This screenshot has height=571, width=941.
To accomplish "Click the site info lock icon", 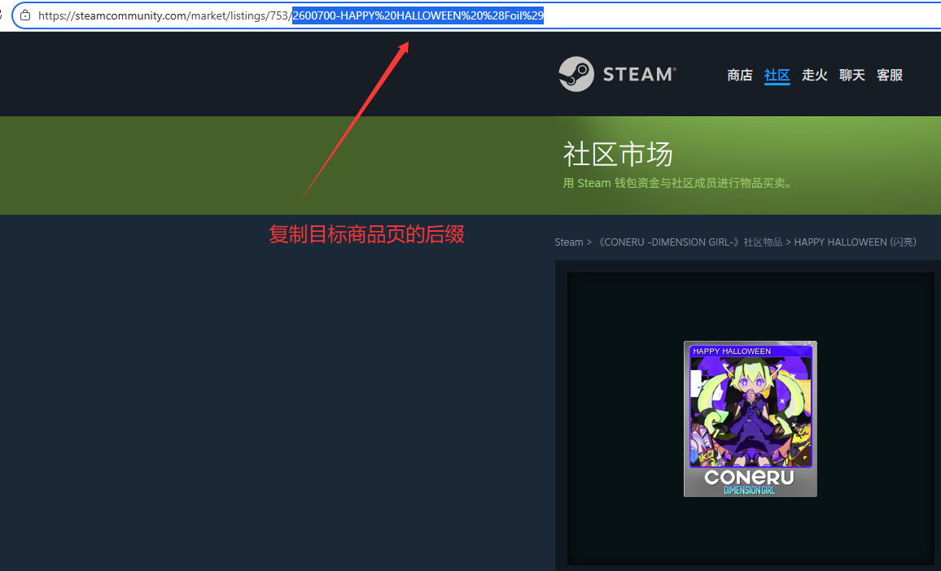I will 25,15.
